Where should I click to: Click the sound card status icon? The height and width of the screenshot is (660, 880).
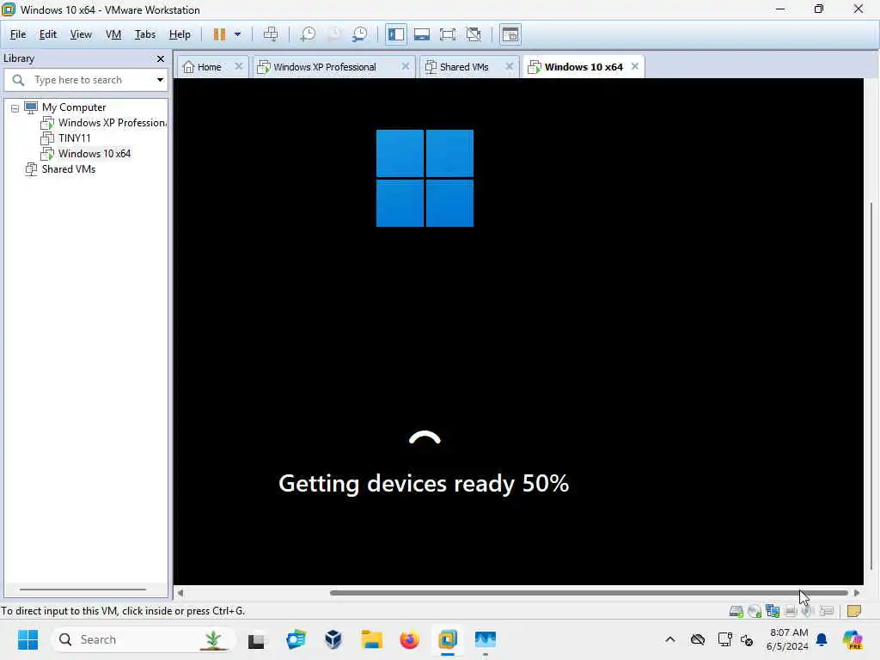pyautogui.click(x=808, y=611)
